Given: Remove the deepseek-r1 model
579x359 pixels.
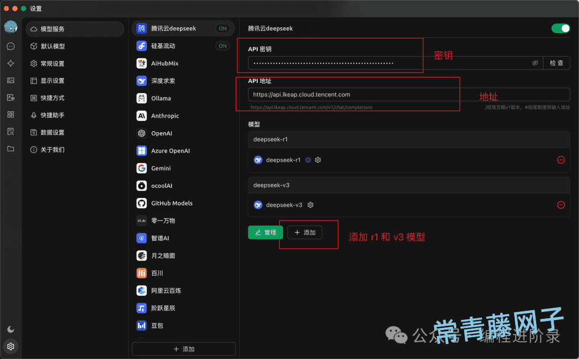Looking at the screenshot, I should tap(561, 160).
